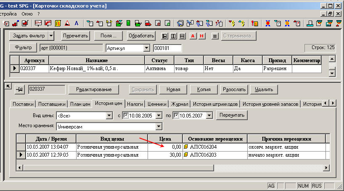The height and width of the screenshot is (191, 344).
Task: Click the red forklift icon with blue flag
Action: 16,23
